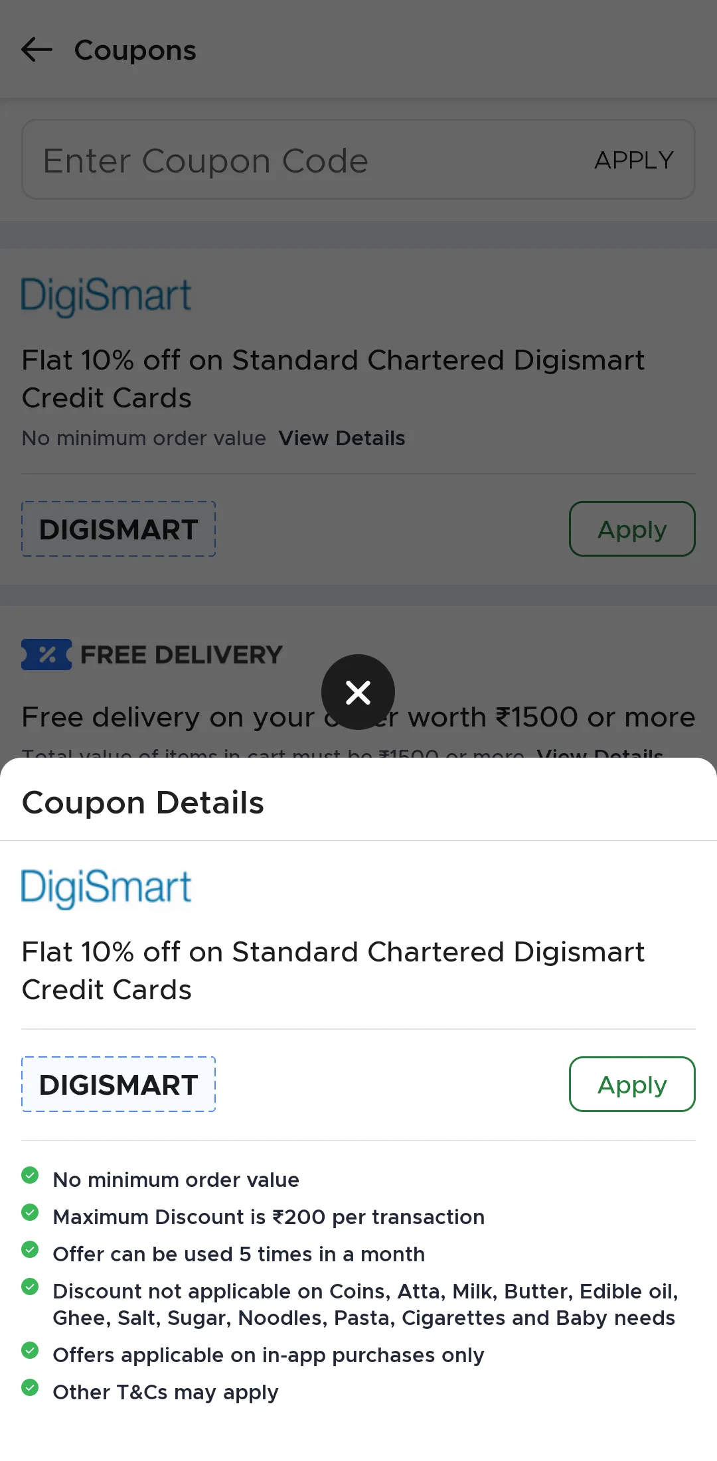Apply the DIGISMART coupon in Coupon Details sheet
The image size is (717, 1461).
pyautogui.click(x=631, y=1084)
